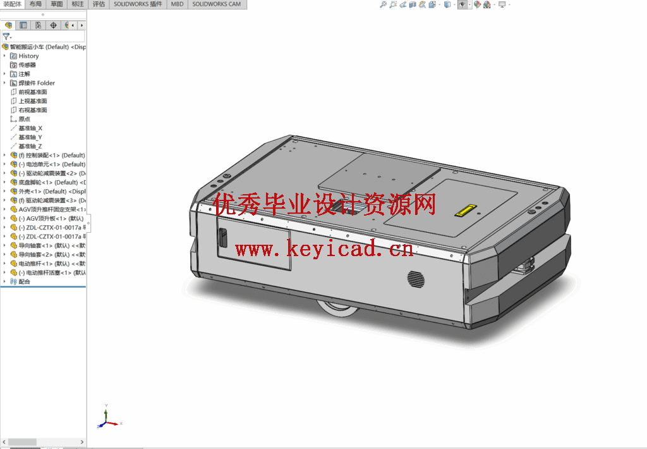The width and height of the screenshot is (647, 449).
Task: Click the manager tabs left arrow
Action: tap(73, 25)
